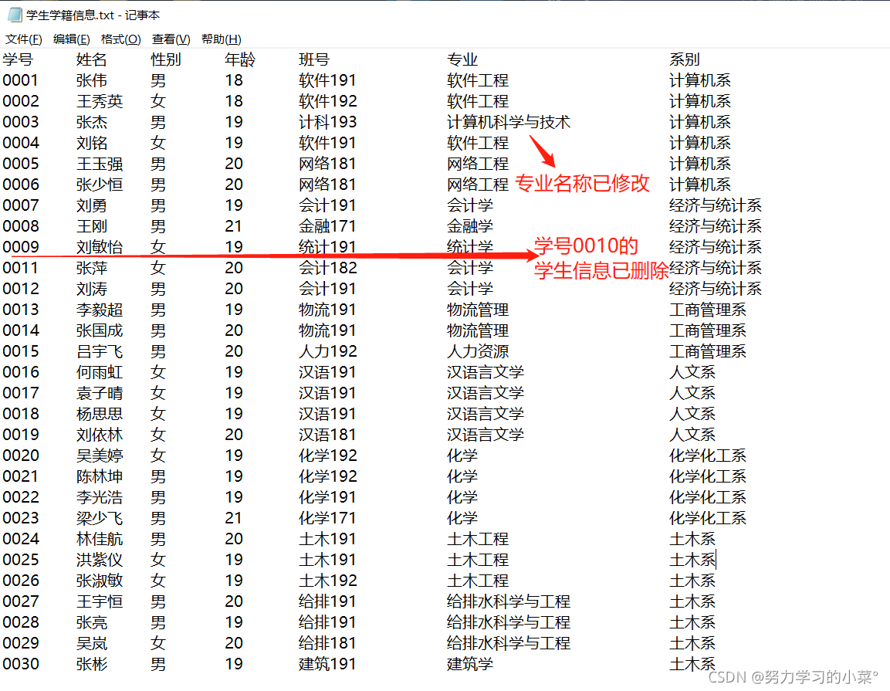Click the name 林佳航
890x691 pixels.
[100, 539]
